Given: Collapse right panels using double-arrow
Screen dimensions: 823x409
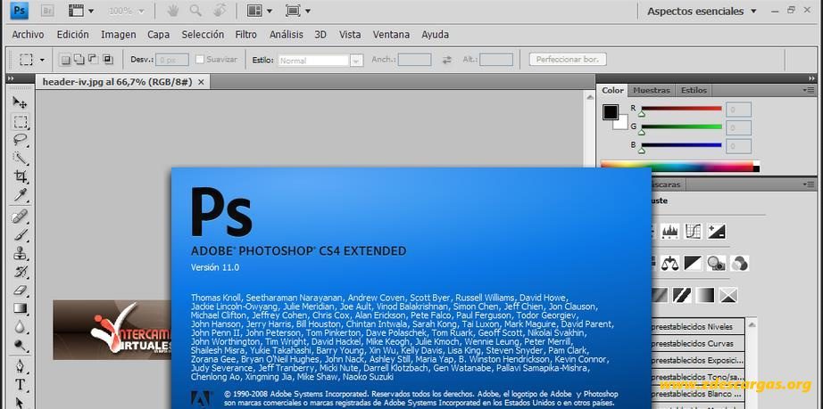Looking at the screenshot, I should [812, 78].
